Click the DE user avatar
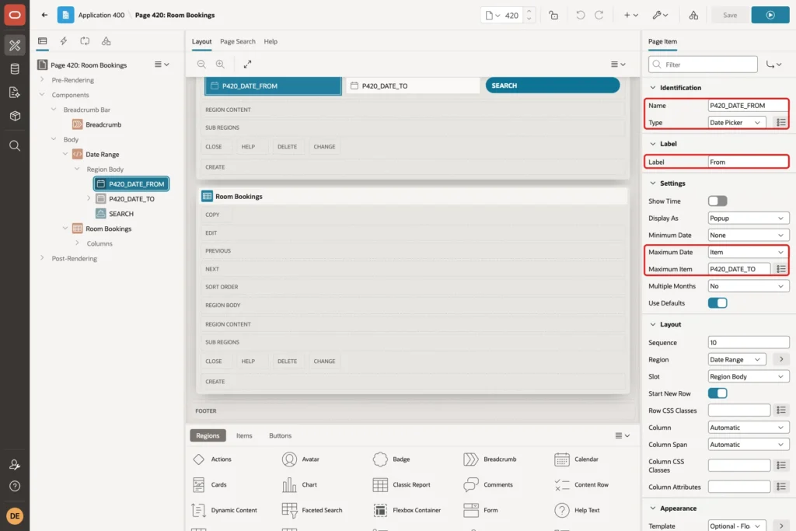Viewport: 796px width, 531px height. (15, 515)
